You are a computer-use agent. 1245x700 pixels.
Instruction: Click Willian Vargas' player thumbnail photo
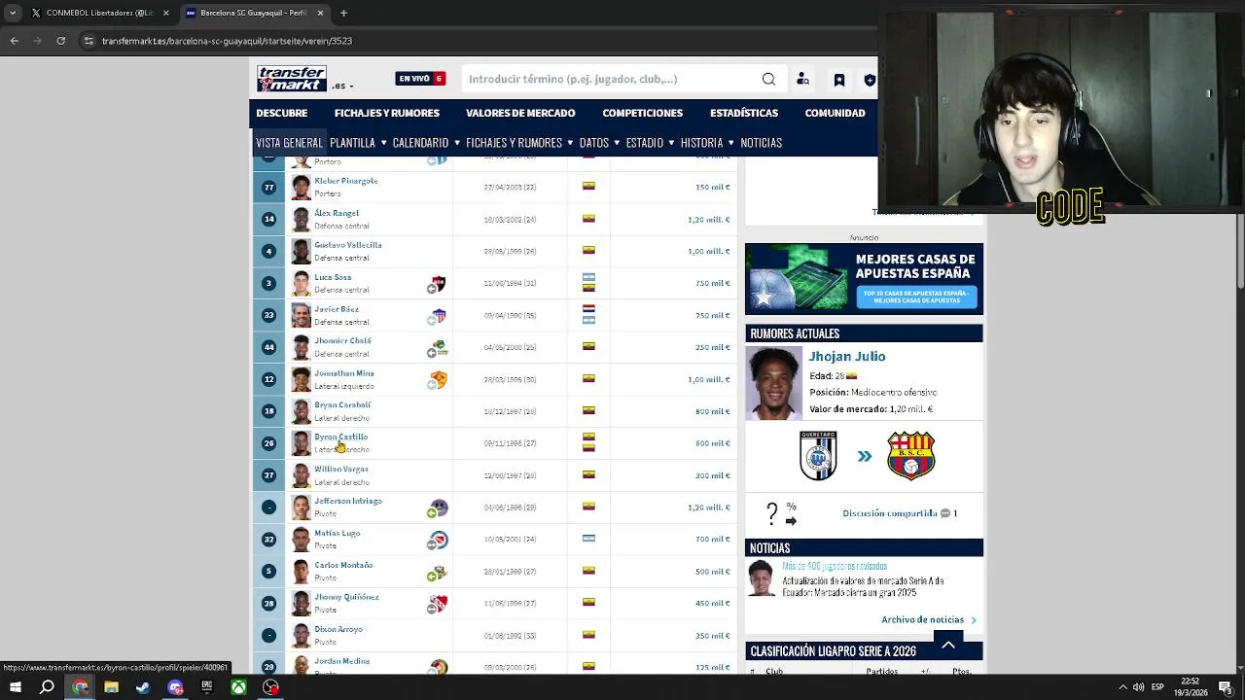pyautogui.click(x=301, y=475)
